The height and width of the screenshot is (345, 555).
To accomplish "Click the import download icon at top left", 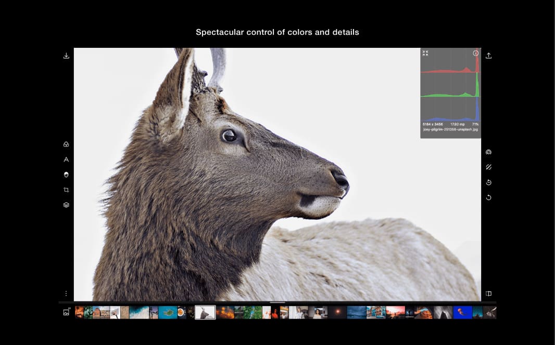I will click(x=66, y=56).
